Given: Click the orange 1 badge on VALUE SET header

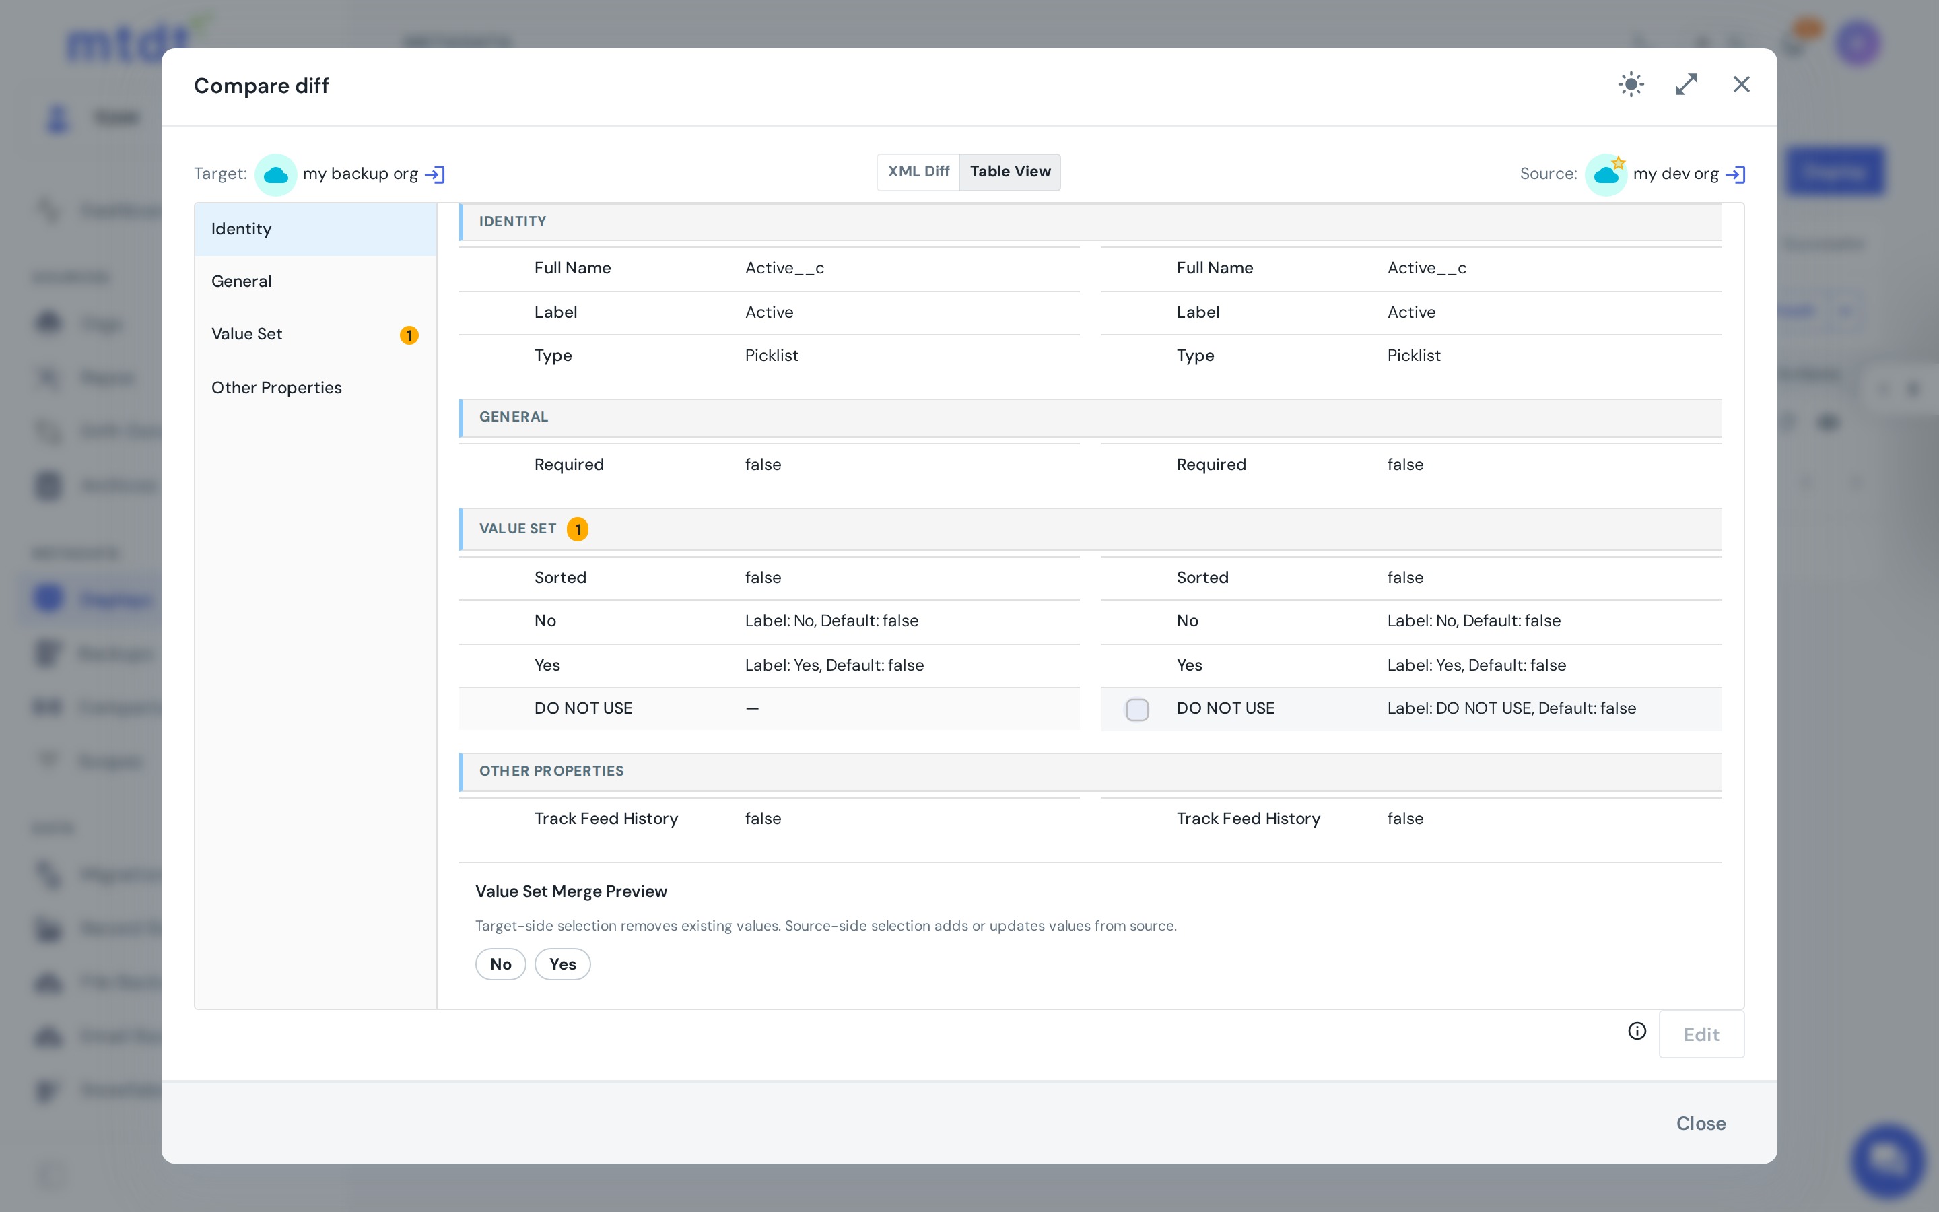Looking at the screenshot, I should (578, 529).
